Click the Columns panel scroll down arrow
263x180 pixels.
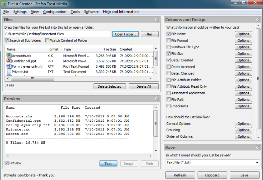click(x=258, y=137)
